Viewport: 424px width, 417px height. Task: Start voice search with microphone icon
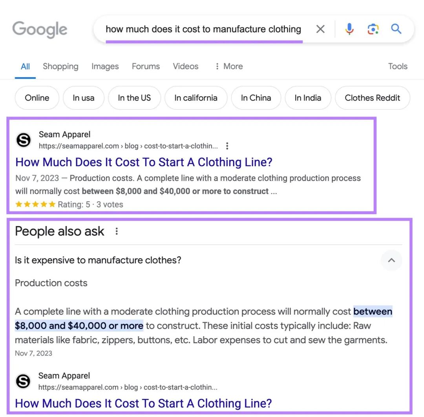[349, 29]
